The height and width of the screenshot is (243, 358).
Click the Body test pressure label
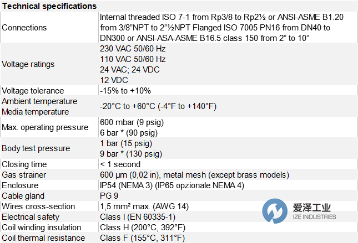(36, 148)
